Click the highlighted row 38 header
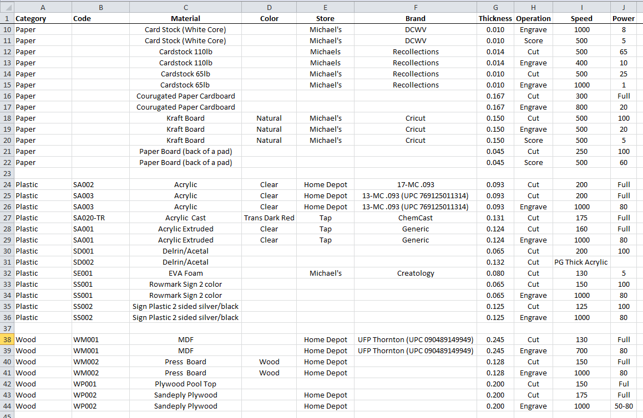Image resolution: width=643 pixels, height=418 pixels. coord(7,340)
